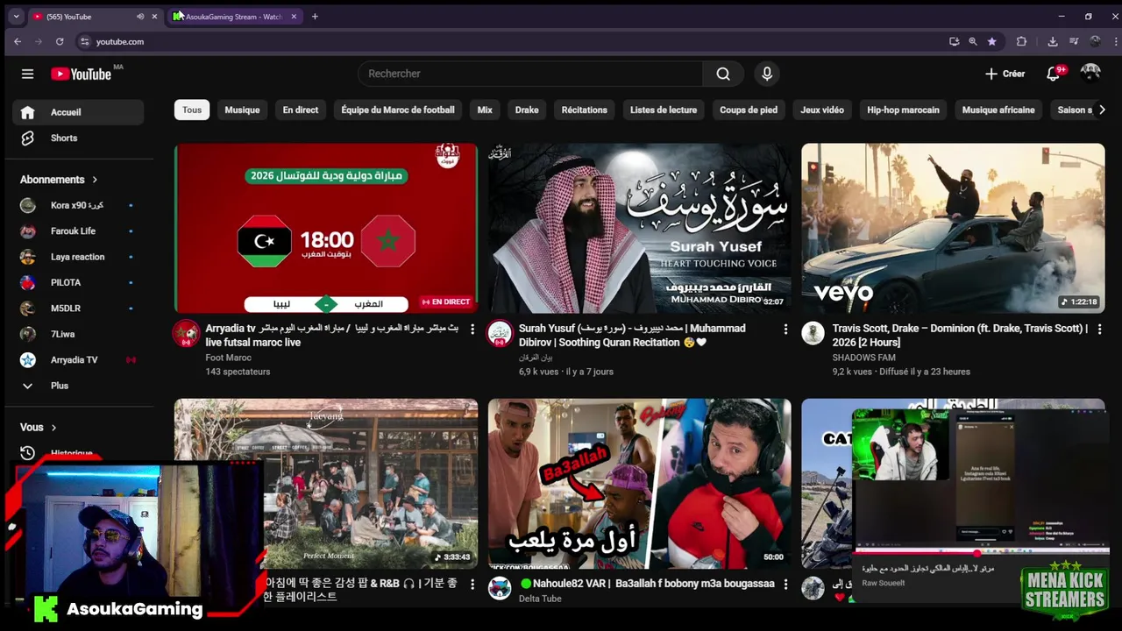
Task: Reload the YouTube page
Action: 60,41
